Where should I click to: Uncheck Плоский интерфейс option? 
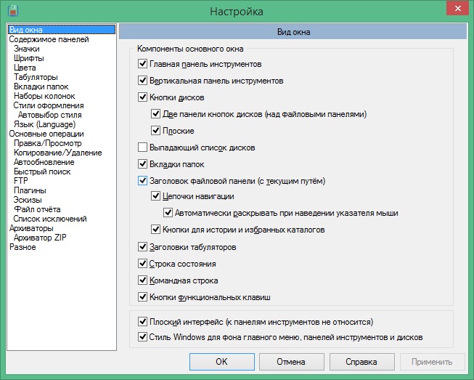[x=142, y=321]
